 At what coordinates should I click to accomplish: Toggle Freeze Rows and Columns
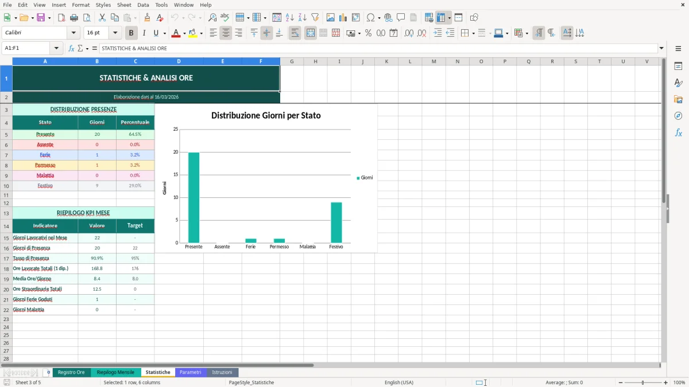coord(442,18)
